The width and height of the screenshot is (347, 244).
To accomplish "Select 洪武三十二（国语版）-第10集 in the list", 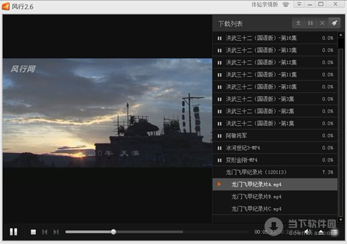I will point(275,87).
